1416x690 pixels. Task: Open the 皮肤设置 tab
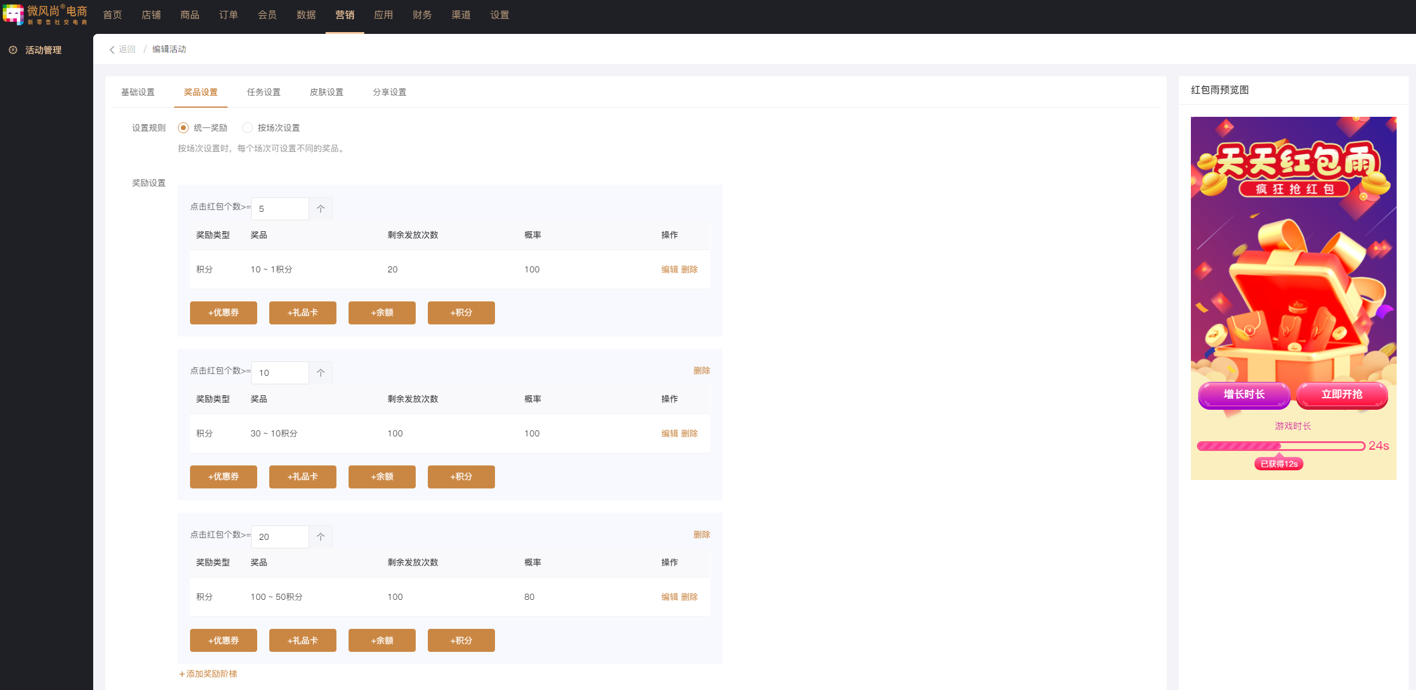click(326, 92)
